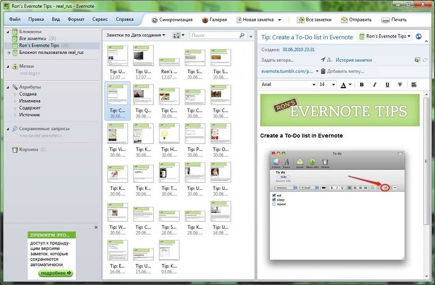This screenshot has height=285, width=435.
Task: Click the note info icon near История заметки
Action: click(x=417, y=60)
